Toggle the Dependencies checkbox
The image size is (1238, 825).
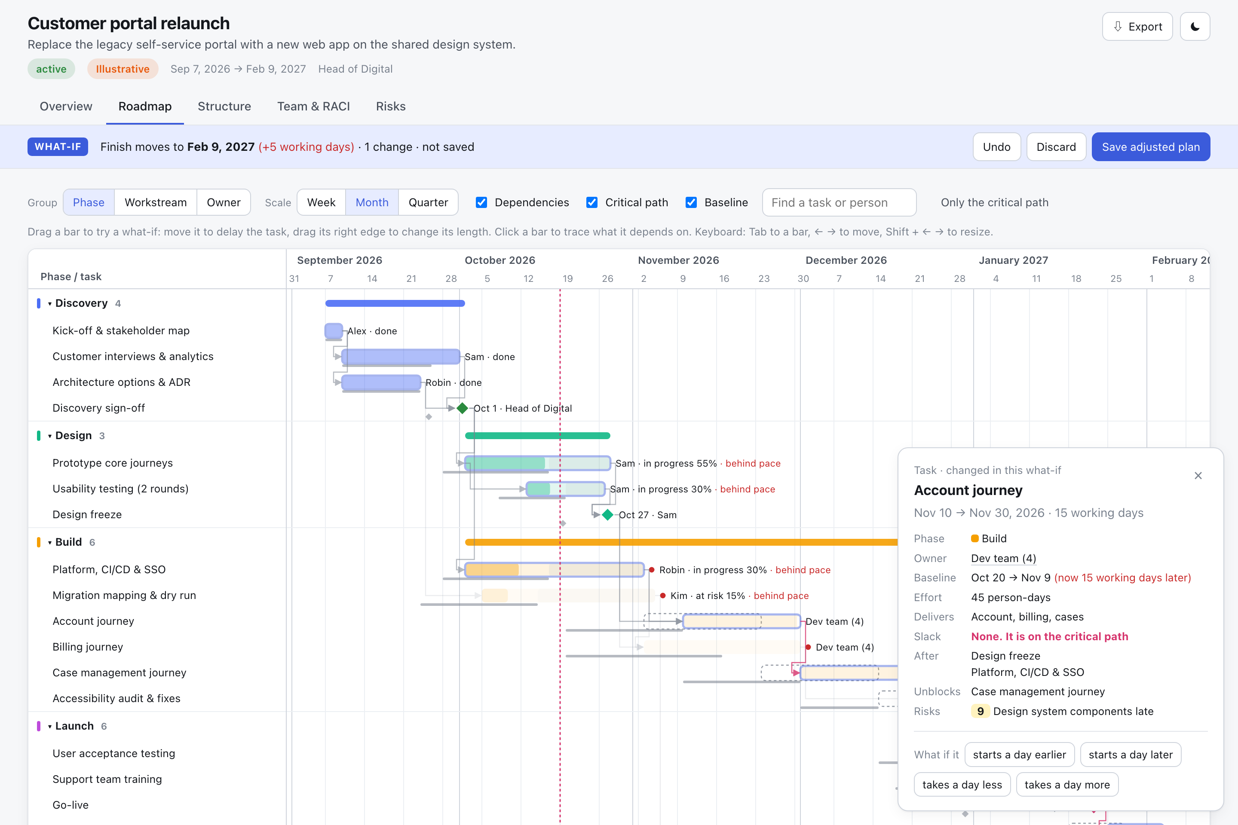(481, 202)
